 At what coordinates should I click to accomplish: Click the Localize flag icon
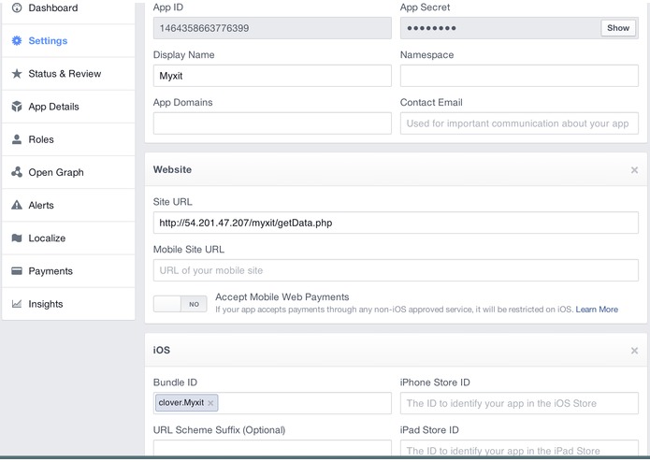[17, 238]
